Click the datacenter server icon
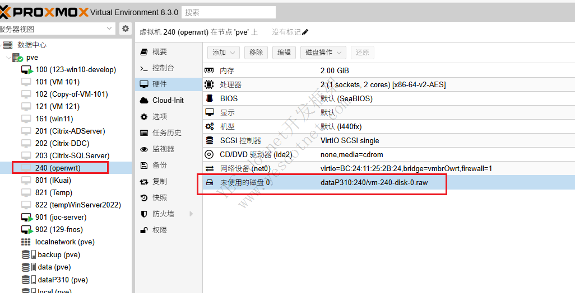 tap(8, 45)
